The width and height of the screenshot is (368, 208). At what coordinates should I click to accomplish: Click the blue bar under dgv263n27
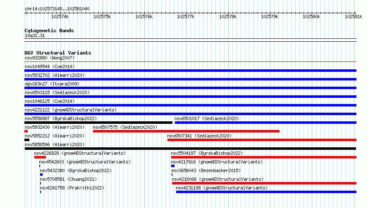point(190,88)
